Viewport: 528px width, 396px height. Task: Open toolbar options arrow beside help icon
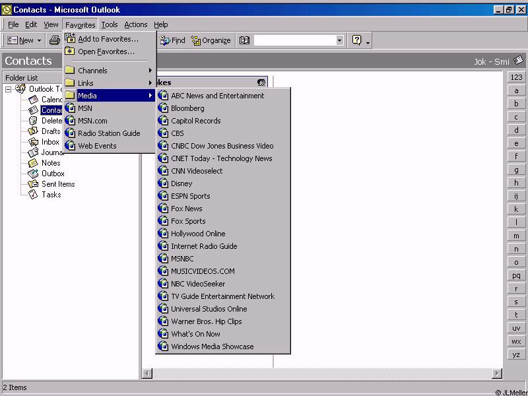point(368,42)
